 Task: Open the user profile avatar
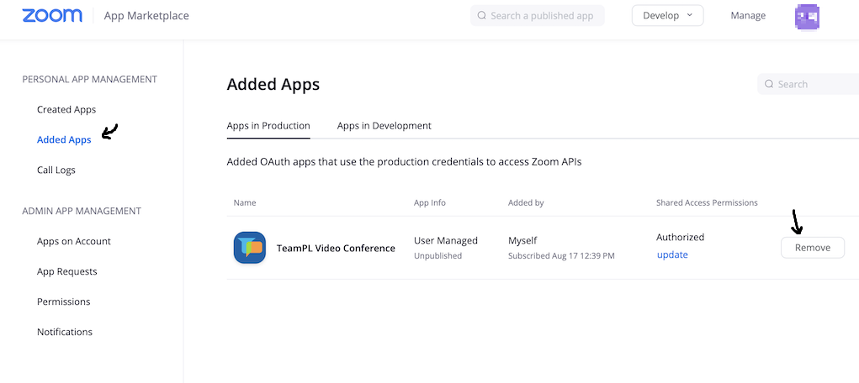(x=806, y=17)
